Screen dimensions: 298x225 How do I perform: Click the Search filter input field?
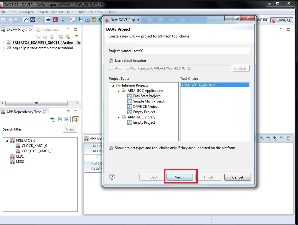(x=42, y=129)
